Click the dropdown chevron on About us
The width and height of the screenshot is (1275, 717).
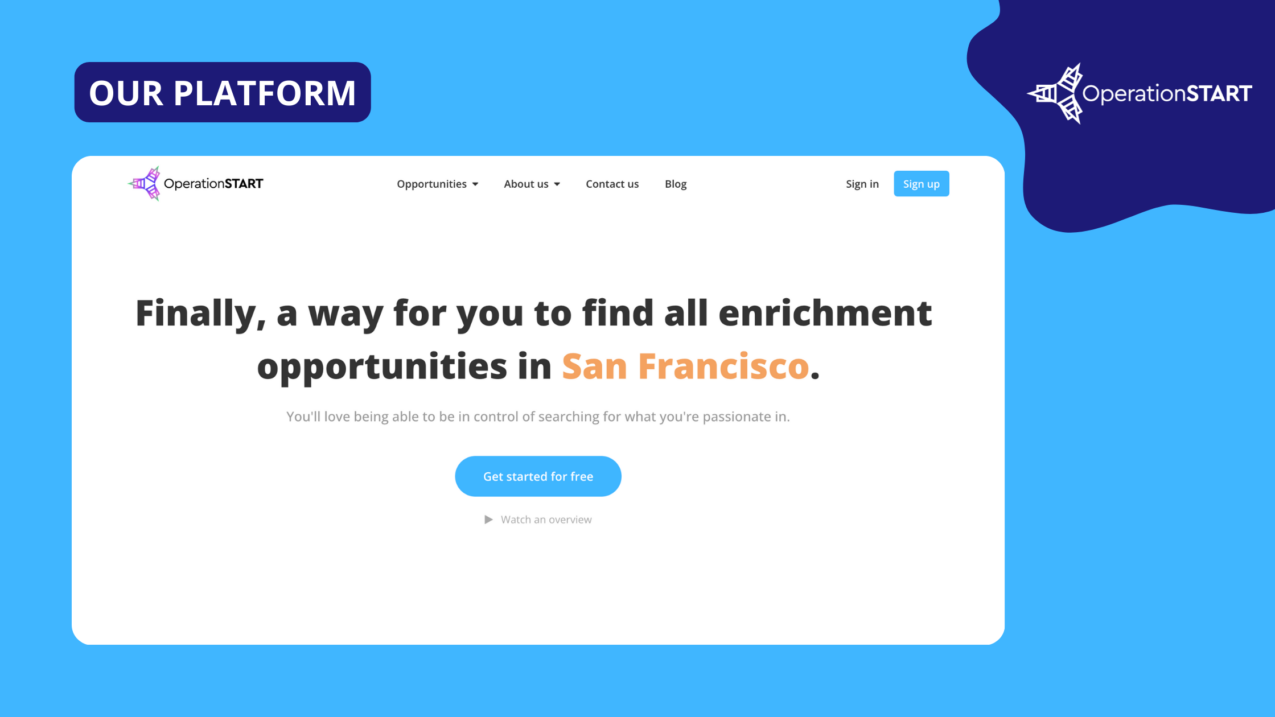pyautogui.click(x=558, y=185)
